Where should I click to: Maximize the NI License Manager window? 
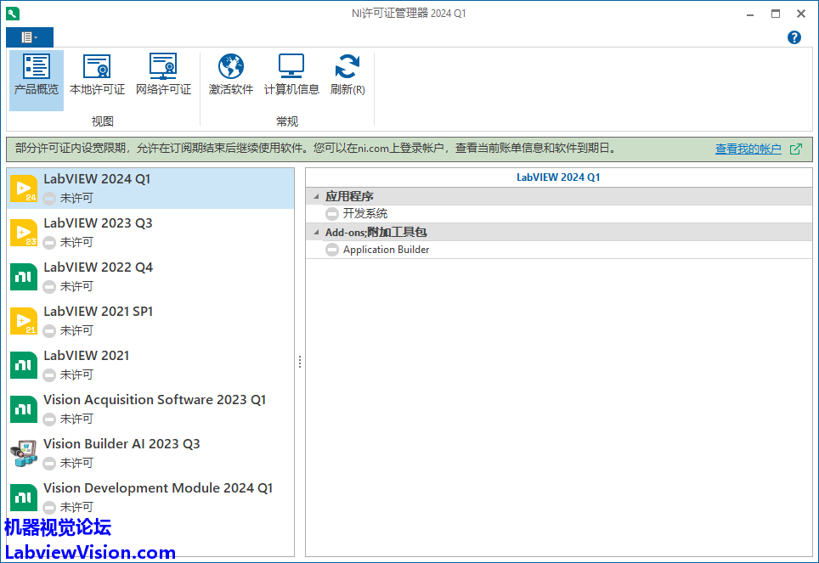pyautogui.click(x=776, y=14)
